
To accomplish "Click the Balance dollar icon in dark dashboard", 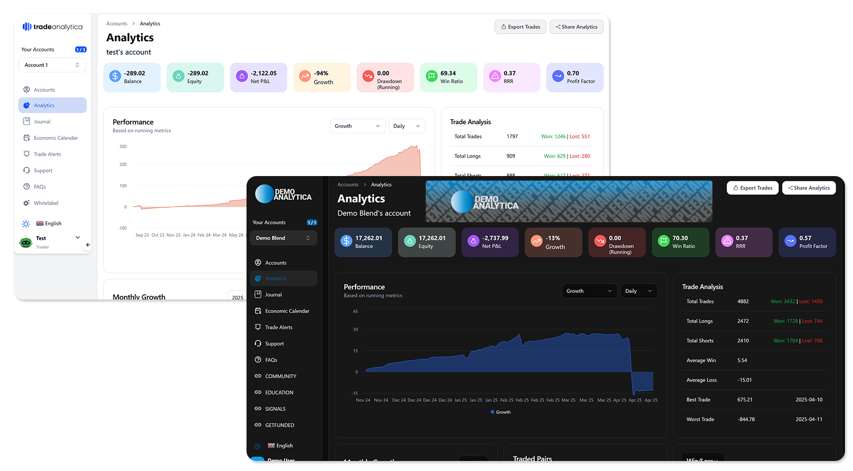I will pos(346,241).
